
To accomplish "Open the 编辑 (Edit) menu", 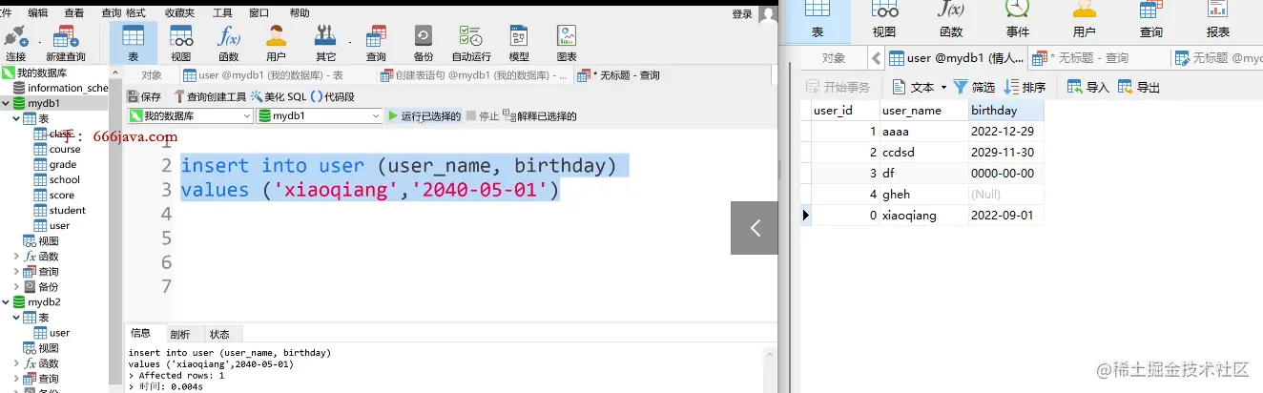I will 38,12.
